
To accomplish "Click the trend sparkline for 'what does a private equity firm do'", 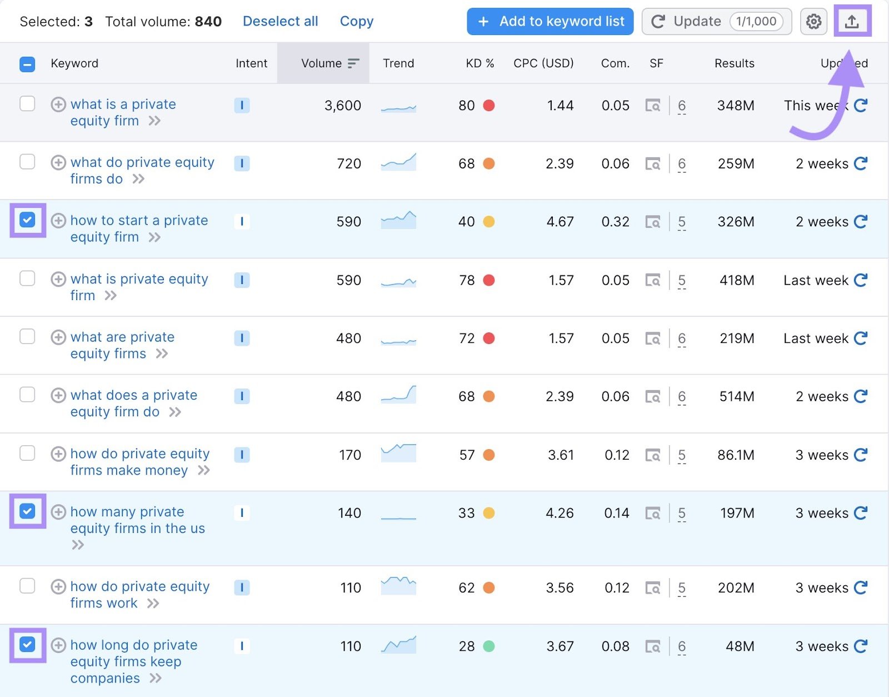I will coord(398,396).
